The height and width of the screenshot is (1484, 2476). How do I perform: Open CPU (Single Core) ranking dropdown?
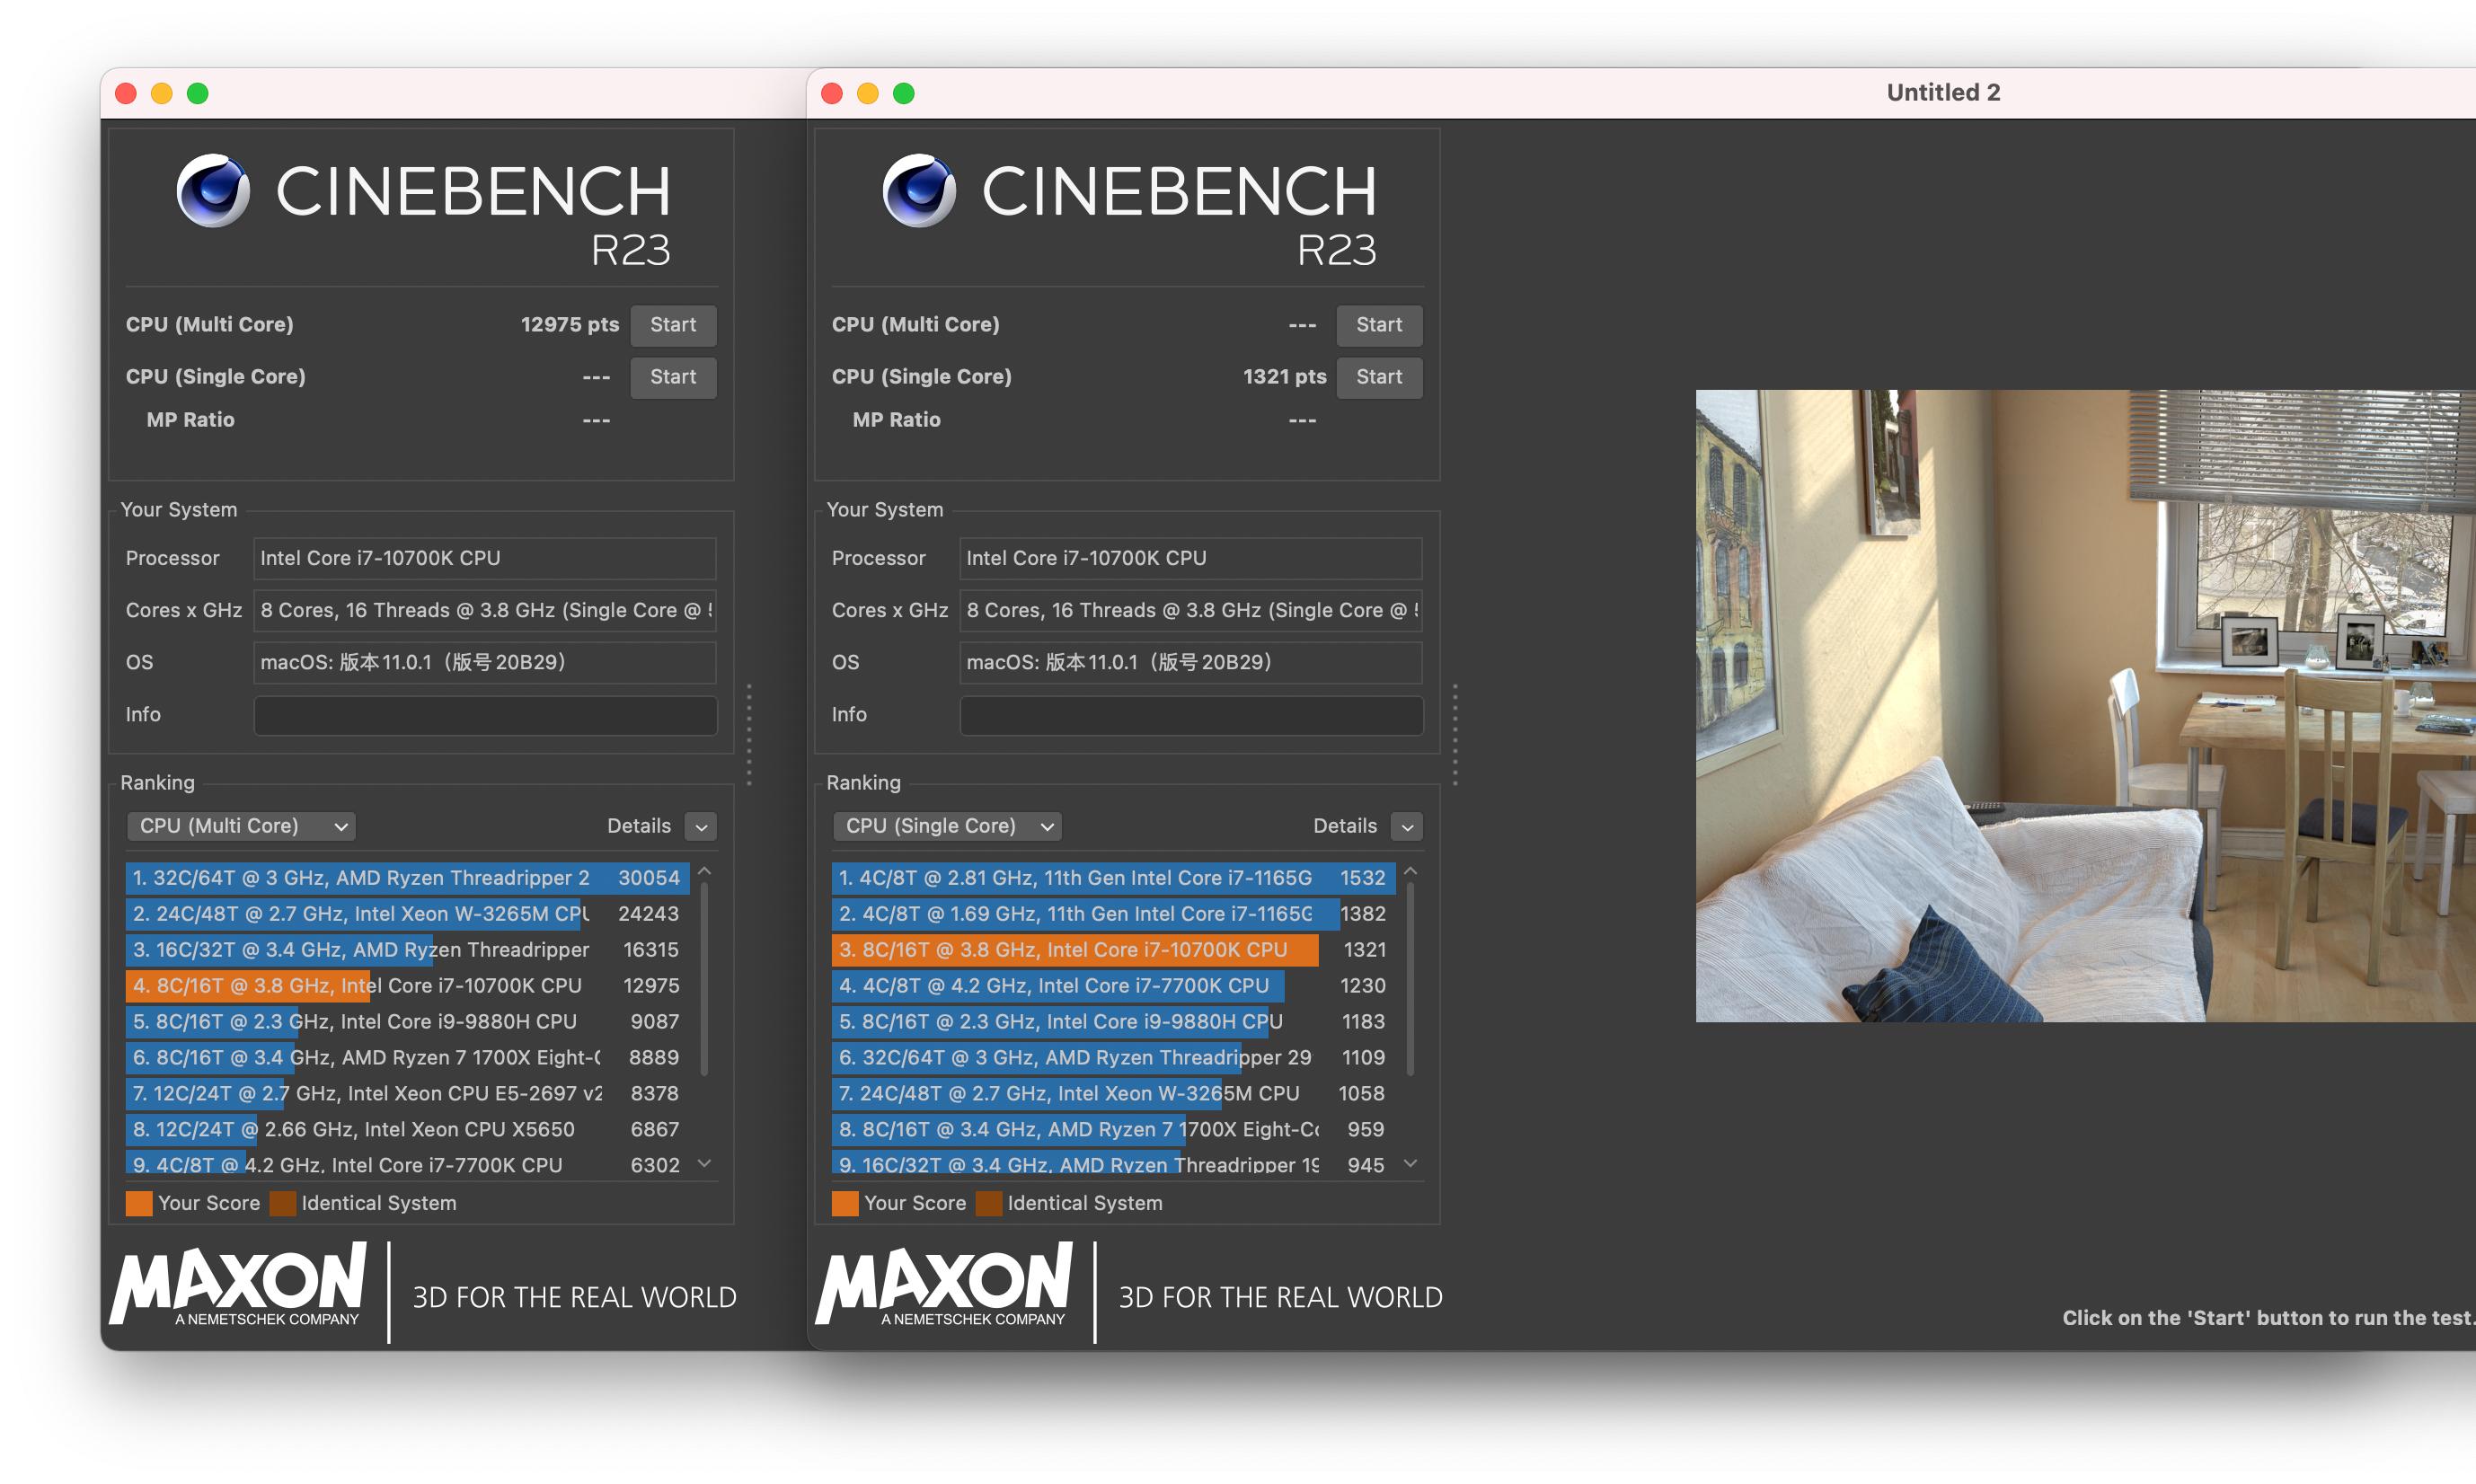coord(947,826)
